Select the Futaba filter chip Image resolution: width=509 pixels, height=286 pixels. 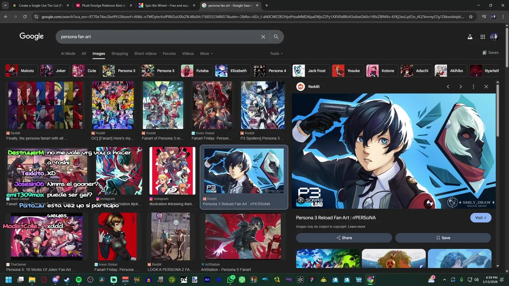197,71
